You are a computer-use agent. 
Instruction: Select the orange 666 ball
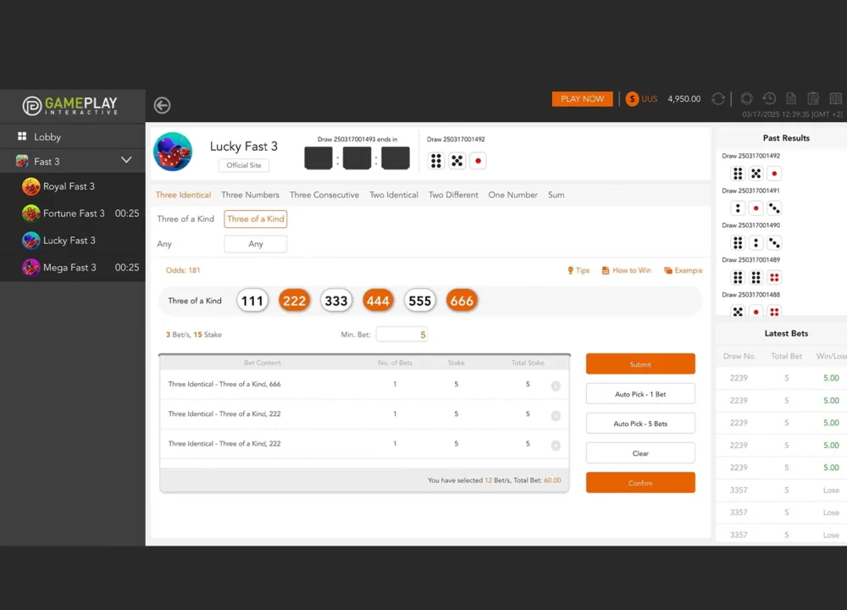click(462, 301)
